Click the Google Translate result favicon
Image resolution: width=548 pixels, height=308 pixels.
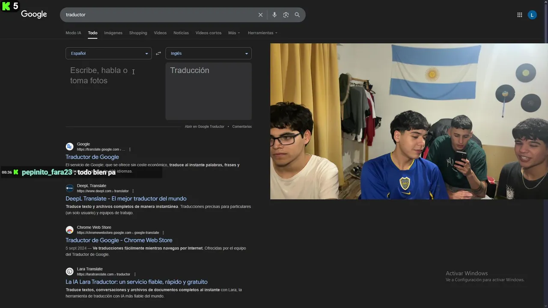[69, 147]
